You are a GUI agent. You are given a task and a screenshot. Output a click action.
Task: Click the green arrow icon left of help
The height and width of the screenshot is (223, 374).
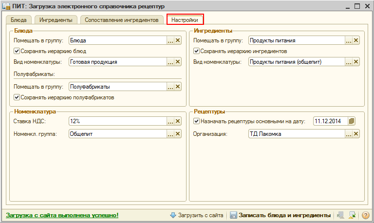click(352, 215)
